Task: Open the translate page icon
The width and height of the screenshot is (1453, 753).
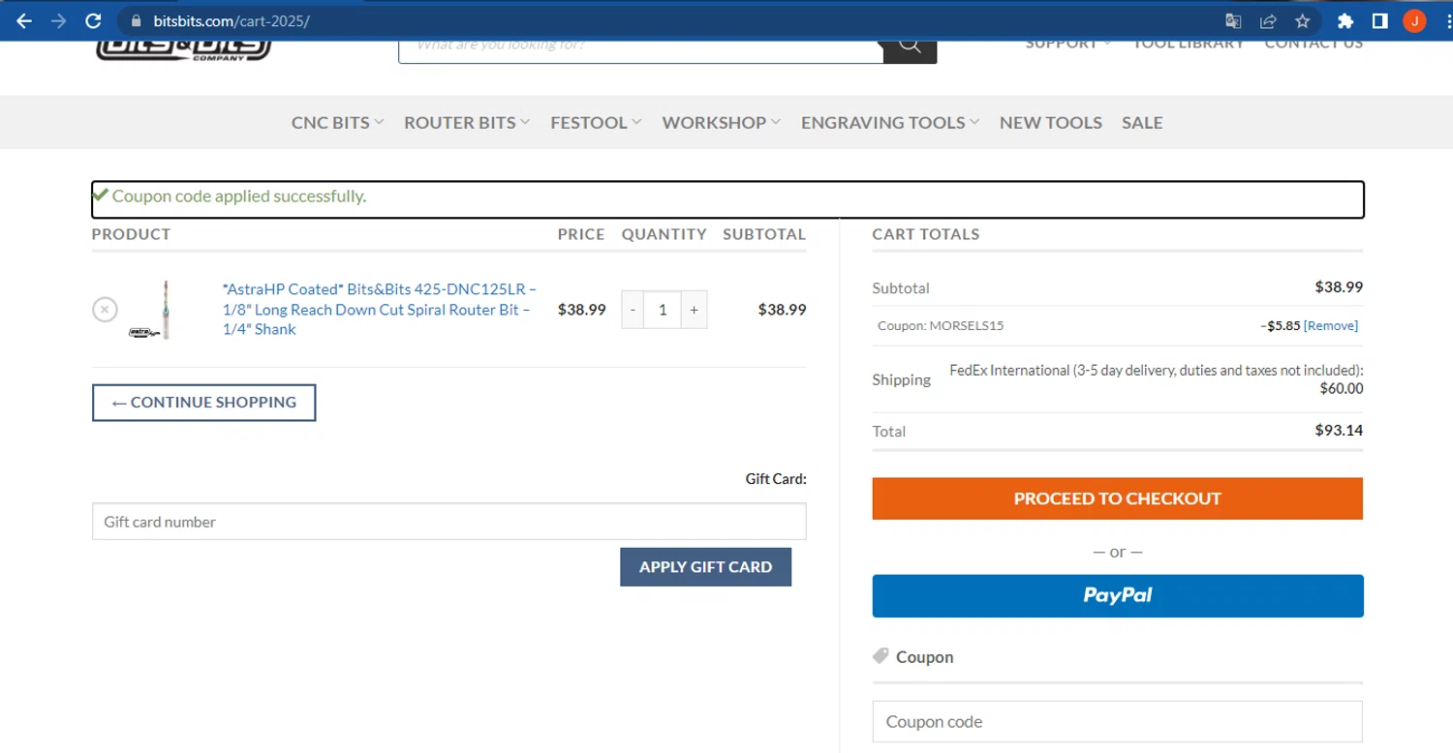Action: [x=1233, y=20]
